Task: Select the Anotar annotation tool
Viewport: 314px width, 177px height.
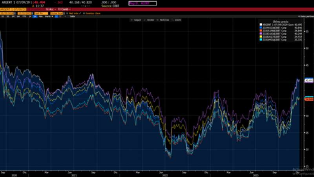Action: (x=149, y=20)
